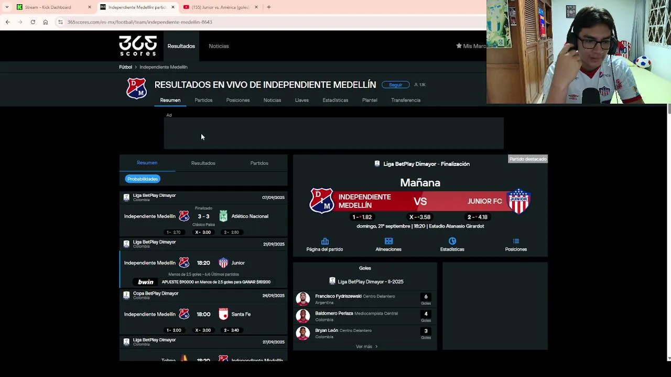Select the Resumen team tab

tap(170, 100)
